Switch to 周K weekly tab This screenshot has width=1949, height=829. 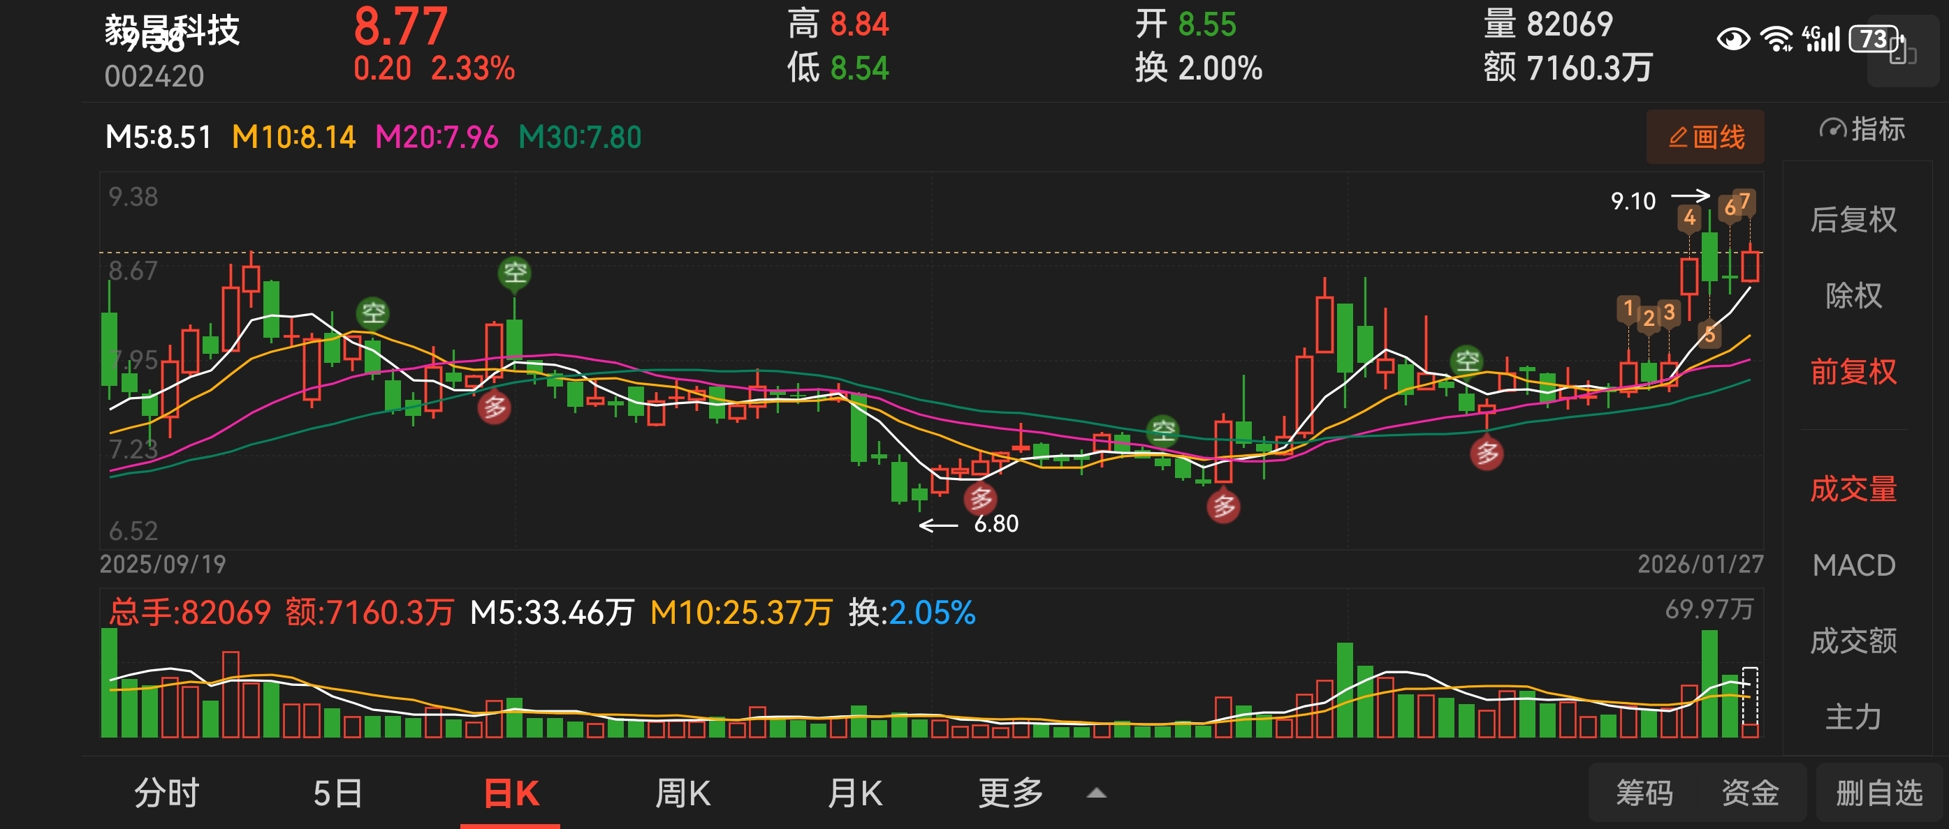tap(682, 793)
